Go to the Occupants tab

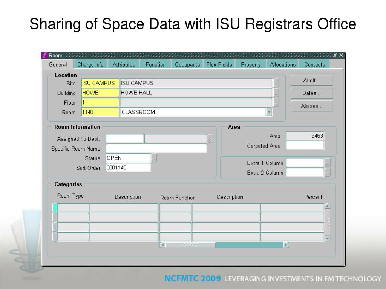click(x=187, y=64)
